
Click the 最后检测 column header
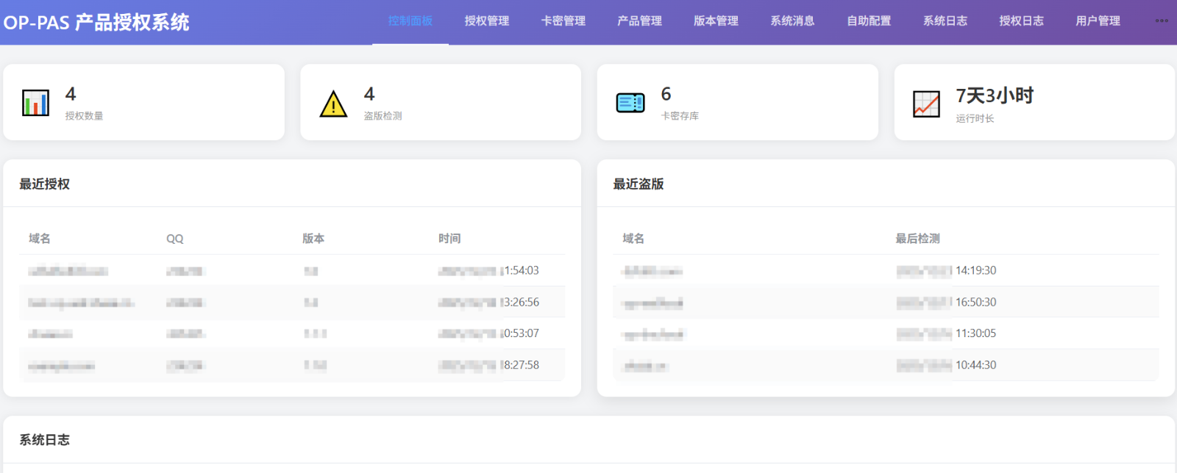[917, 239]
